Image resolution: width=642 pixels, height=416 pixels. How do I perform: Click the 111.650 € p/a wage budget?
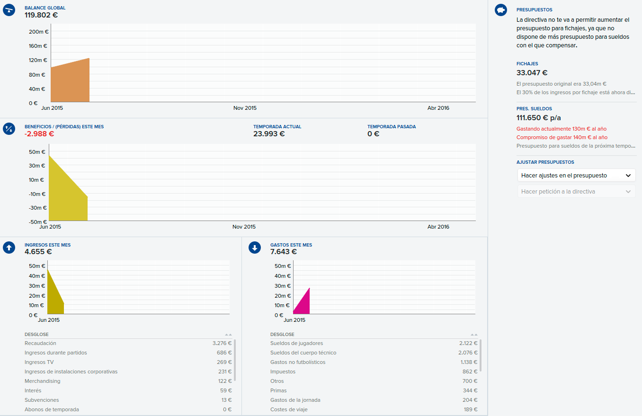[x=539, y=118]
